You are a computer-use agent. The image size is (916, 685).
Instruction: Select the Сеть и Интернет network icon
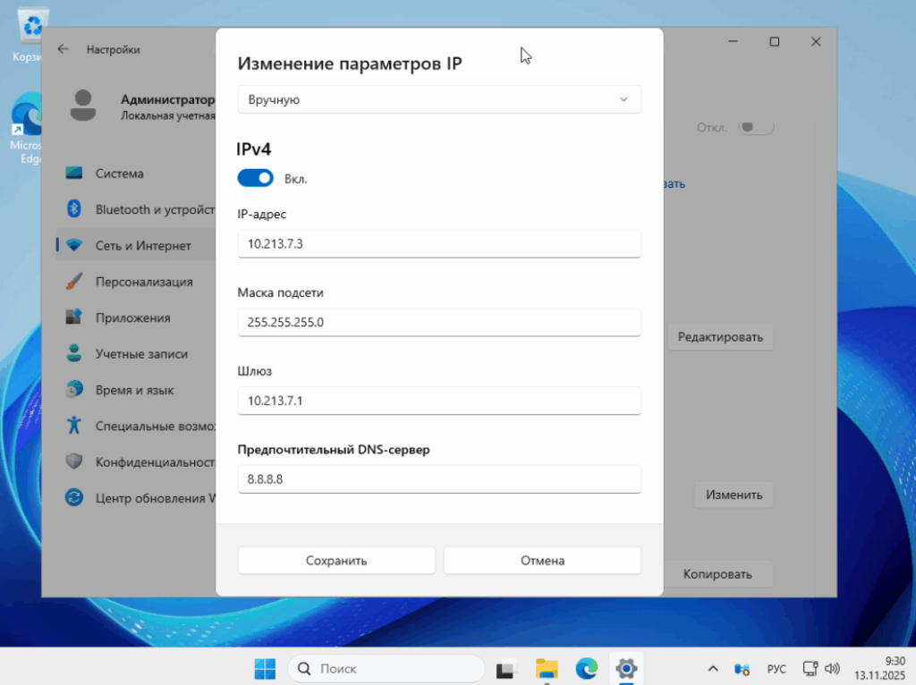tap(74, 245)
